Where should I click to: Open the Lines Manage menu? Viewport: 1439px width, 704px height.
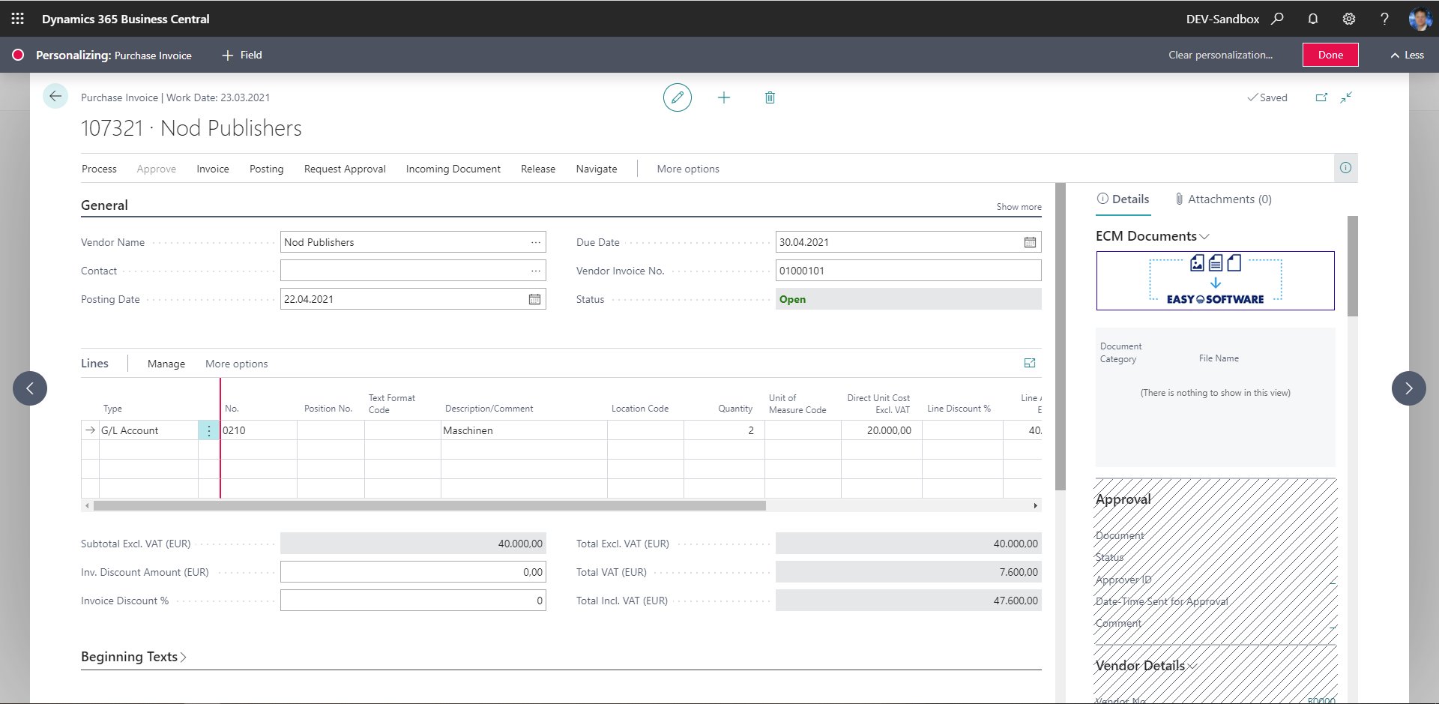tap(166, 364)
